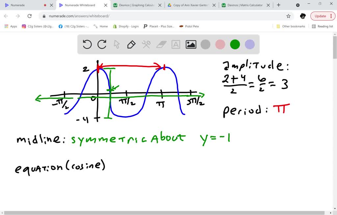The width and height of the screenshot is (337, 215).
Task: Activate the Eraser tool
Action: pyautogui.click(x=161, y=44)
